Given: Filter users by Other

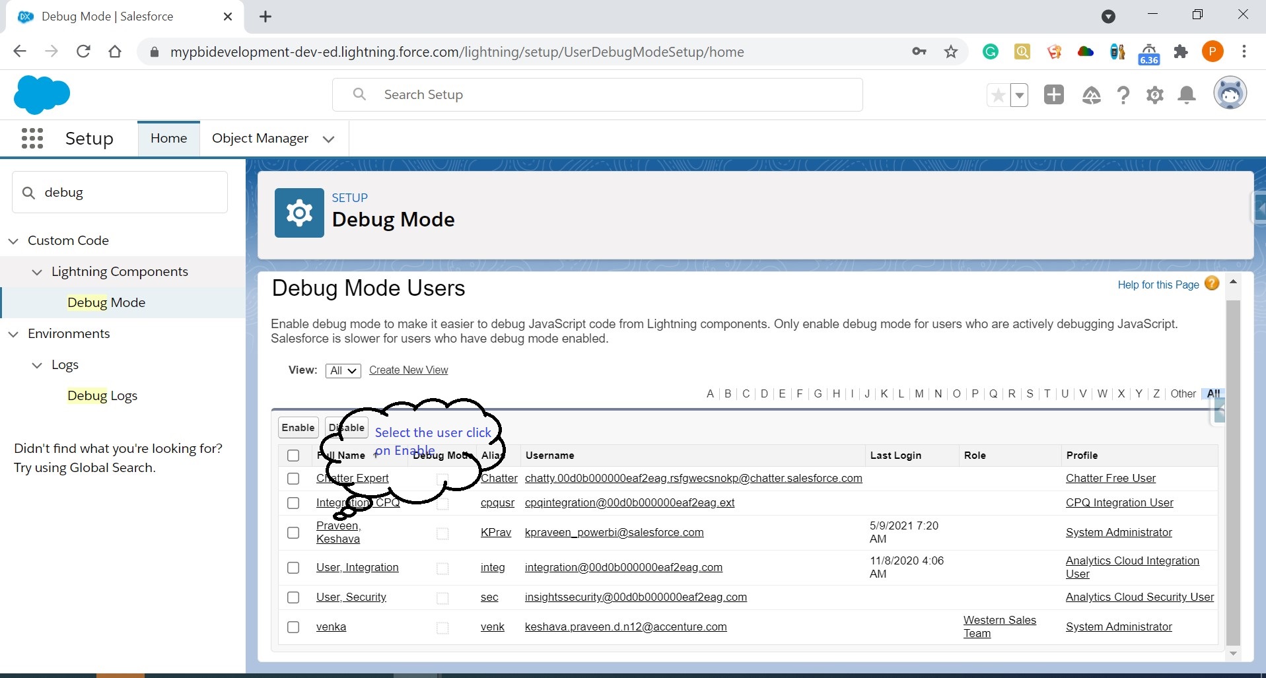Looking at the screenshot, I should [x=1183, y=393].
